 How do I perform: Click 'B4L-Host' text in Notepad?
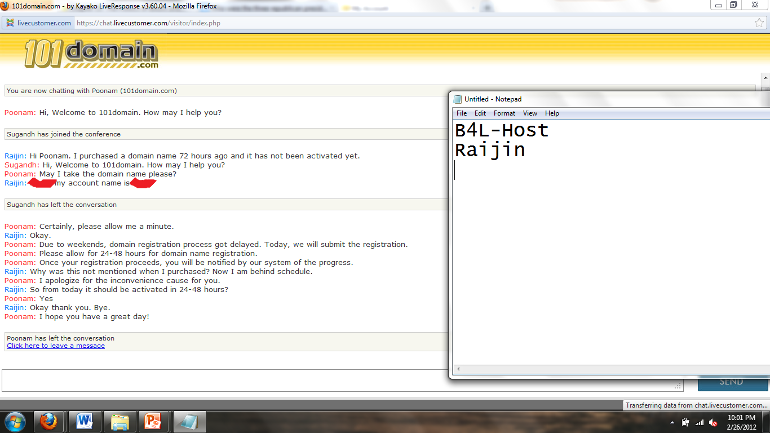(x=502, y=130)
